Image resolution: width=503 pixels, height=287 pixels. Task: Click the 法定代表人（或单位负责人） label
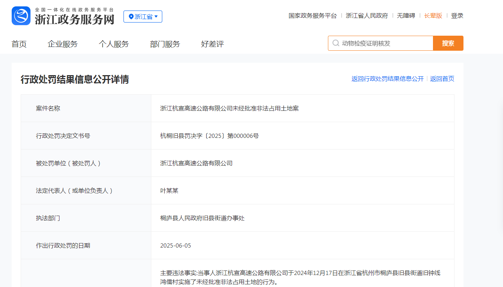tap(75, 191)
